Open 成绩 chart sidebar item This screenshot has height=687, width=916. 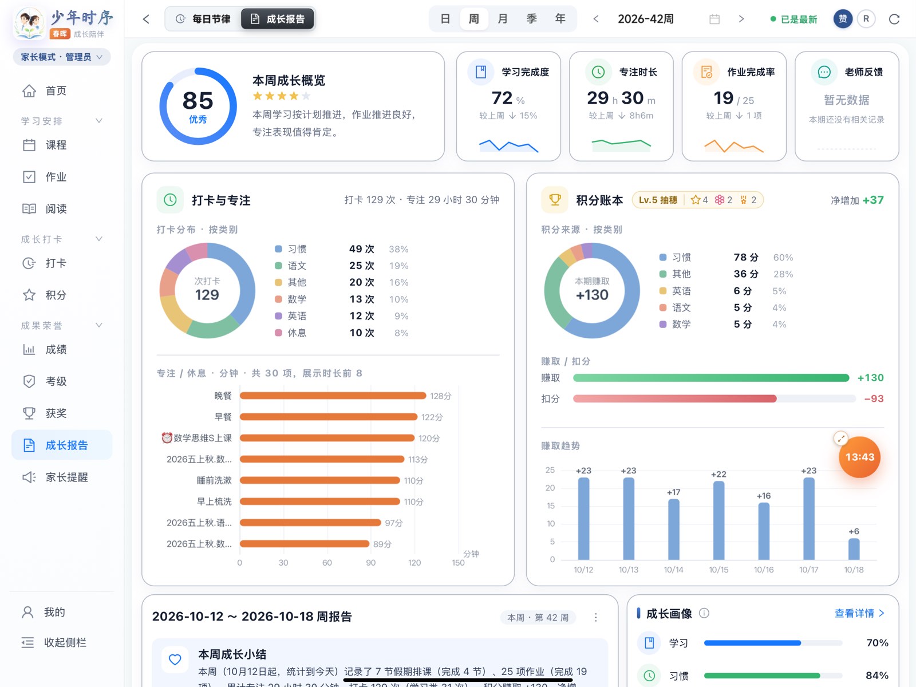coord(62,350)
